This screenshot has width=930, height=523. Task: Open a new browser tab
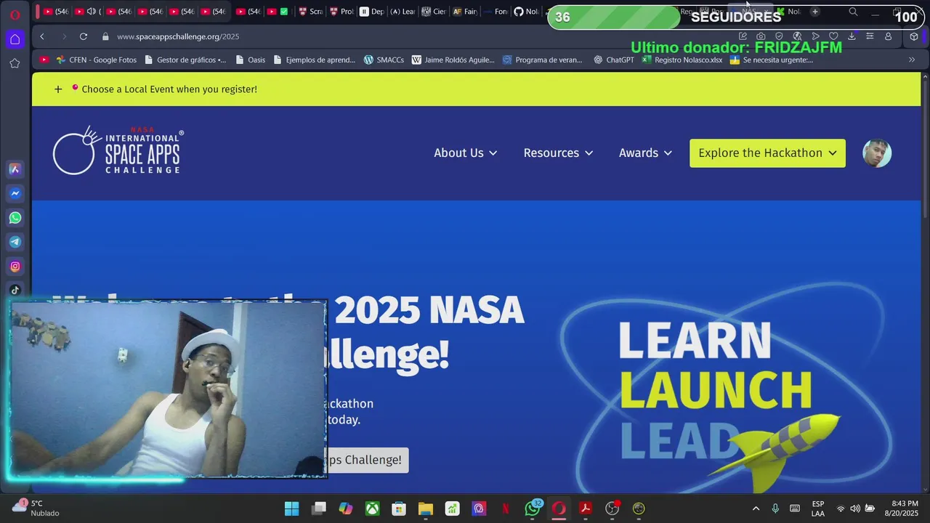(814, 12)
